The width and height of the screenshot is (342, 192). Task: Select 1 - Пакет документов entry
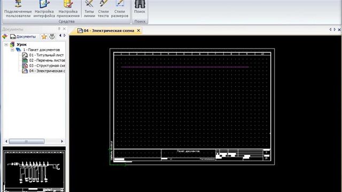point(42,50)
